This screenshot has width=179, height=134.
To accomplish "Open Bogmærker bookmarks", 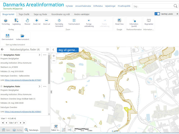I will point(149,21).
